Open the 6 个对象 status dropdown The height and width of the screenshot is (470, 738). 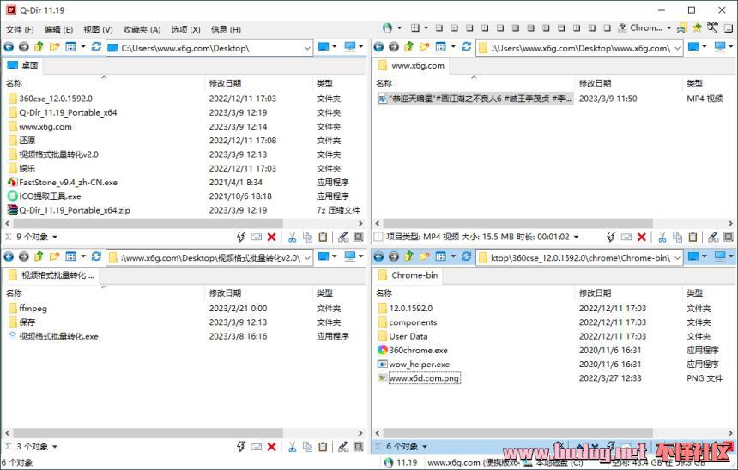coord(425,447)
